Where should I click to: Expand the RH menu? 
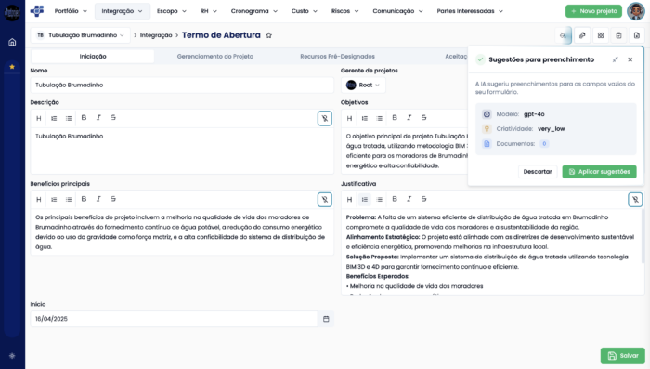pos(209,11)
